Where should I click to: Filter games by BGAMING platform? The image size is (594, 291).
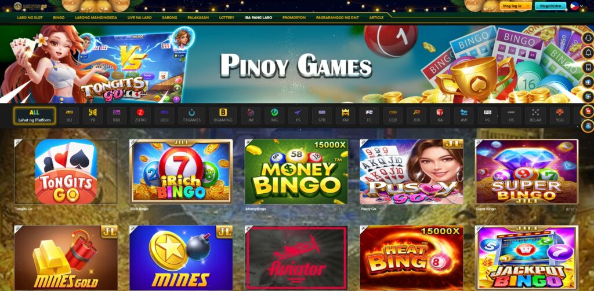pyautogui.click(x=223, y=116)
